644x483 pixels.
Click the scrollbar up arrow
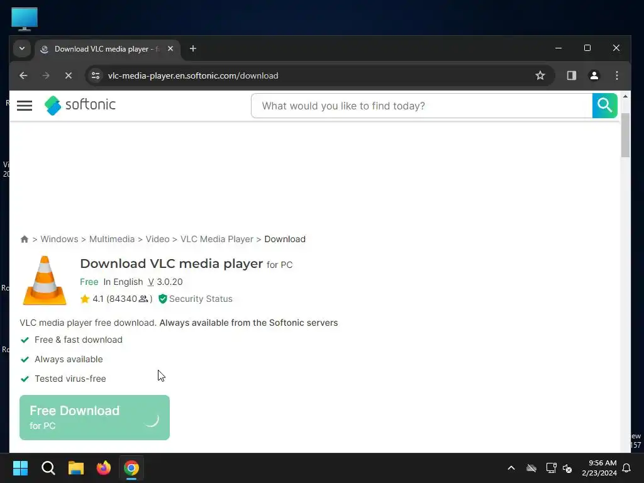click(625, 96)
